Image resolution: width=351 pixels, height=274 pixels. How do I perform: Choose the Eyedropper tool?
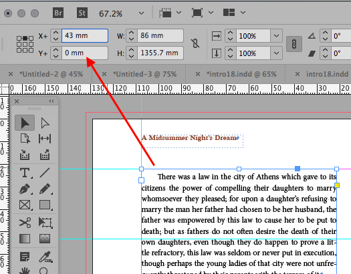tap(45, 257)
